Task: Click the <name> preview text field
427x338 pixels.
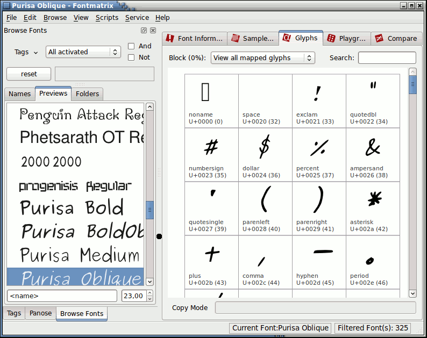Action: tap(62, 296)
